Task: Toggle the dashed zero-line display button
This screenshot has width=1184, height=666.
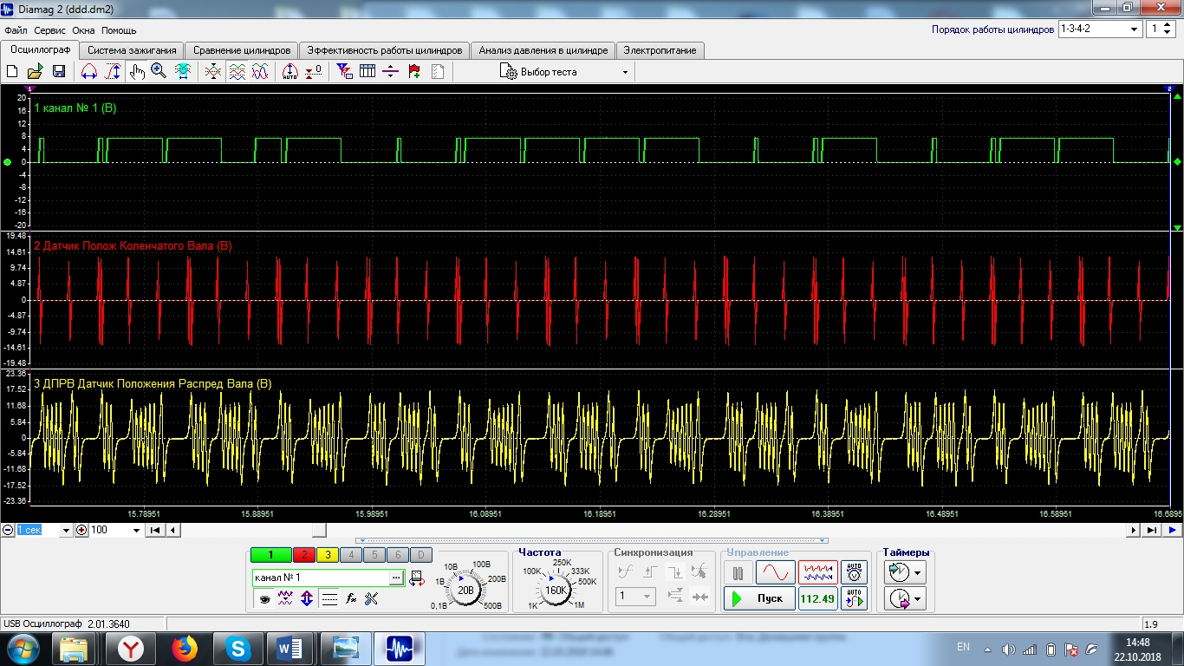Action: tap(329, 598)
